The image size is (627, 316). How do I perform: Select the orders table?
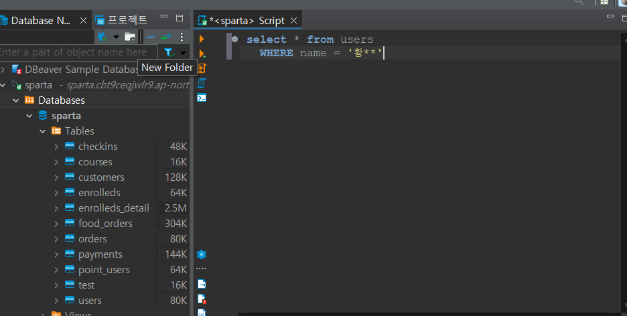click(x=92, y=239)
